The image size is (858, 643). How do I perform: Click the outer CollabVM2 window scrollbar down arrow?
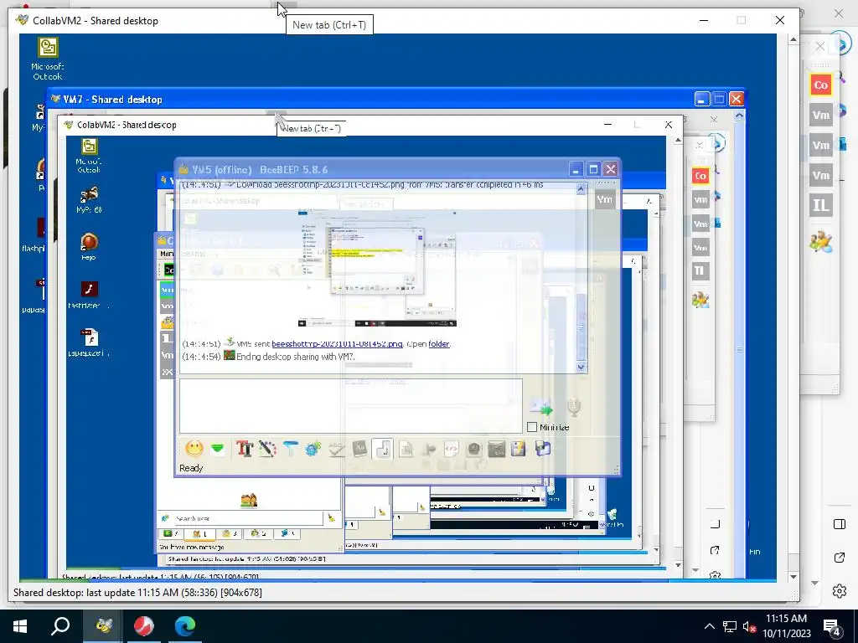(793, 577)
